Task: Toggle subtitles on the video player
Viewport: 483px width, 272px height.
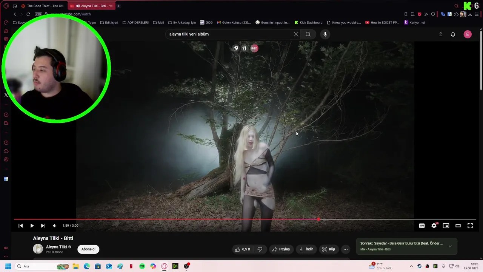Action: 422,226
